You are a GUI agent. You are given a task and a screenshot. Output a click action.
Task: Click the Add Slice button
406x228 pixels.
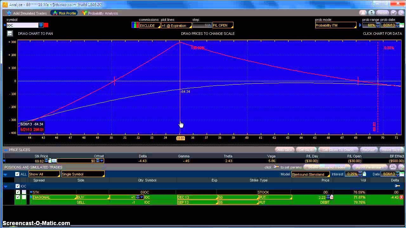tap(285, 150)
